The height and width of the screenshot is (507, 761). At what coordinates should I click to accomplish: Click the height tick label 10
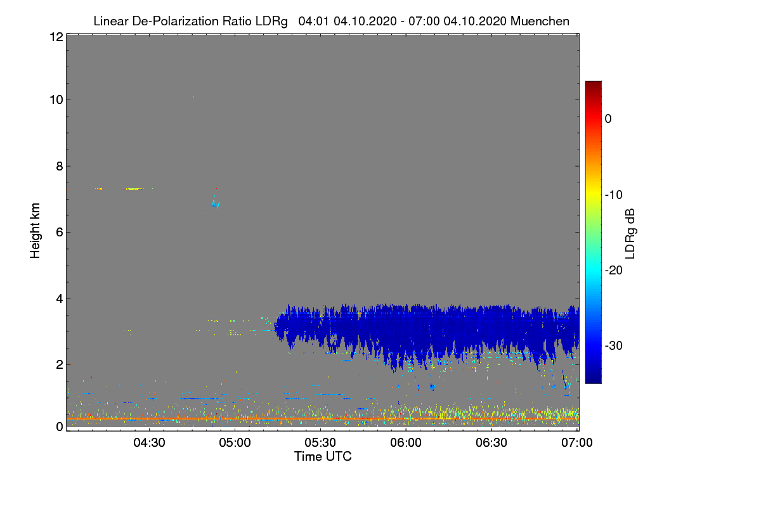[56, 99]
